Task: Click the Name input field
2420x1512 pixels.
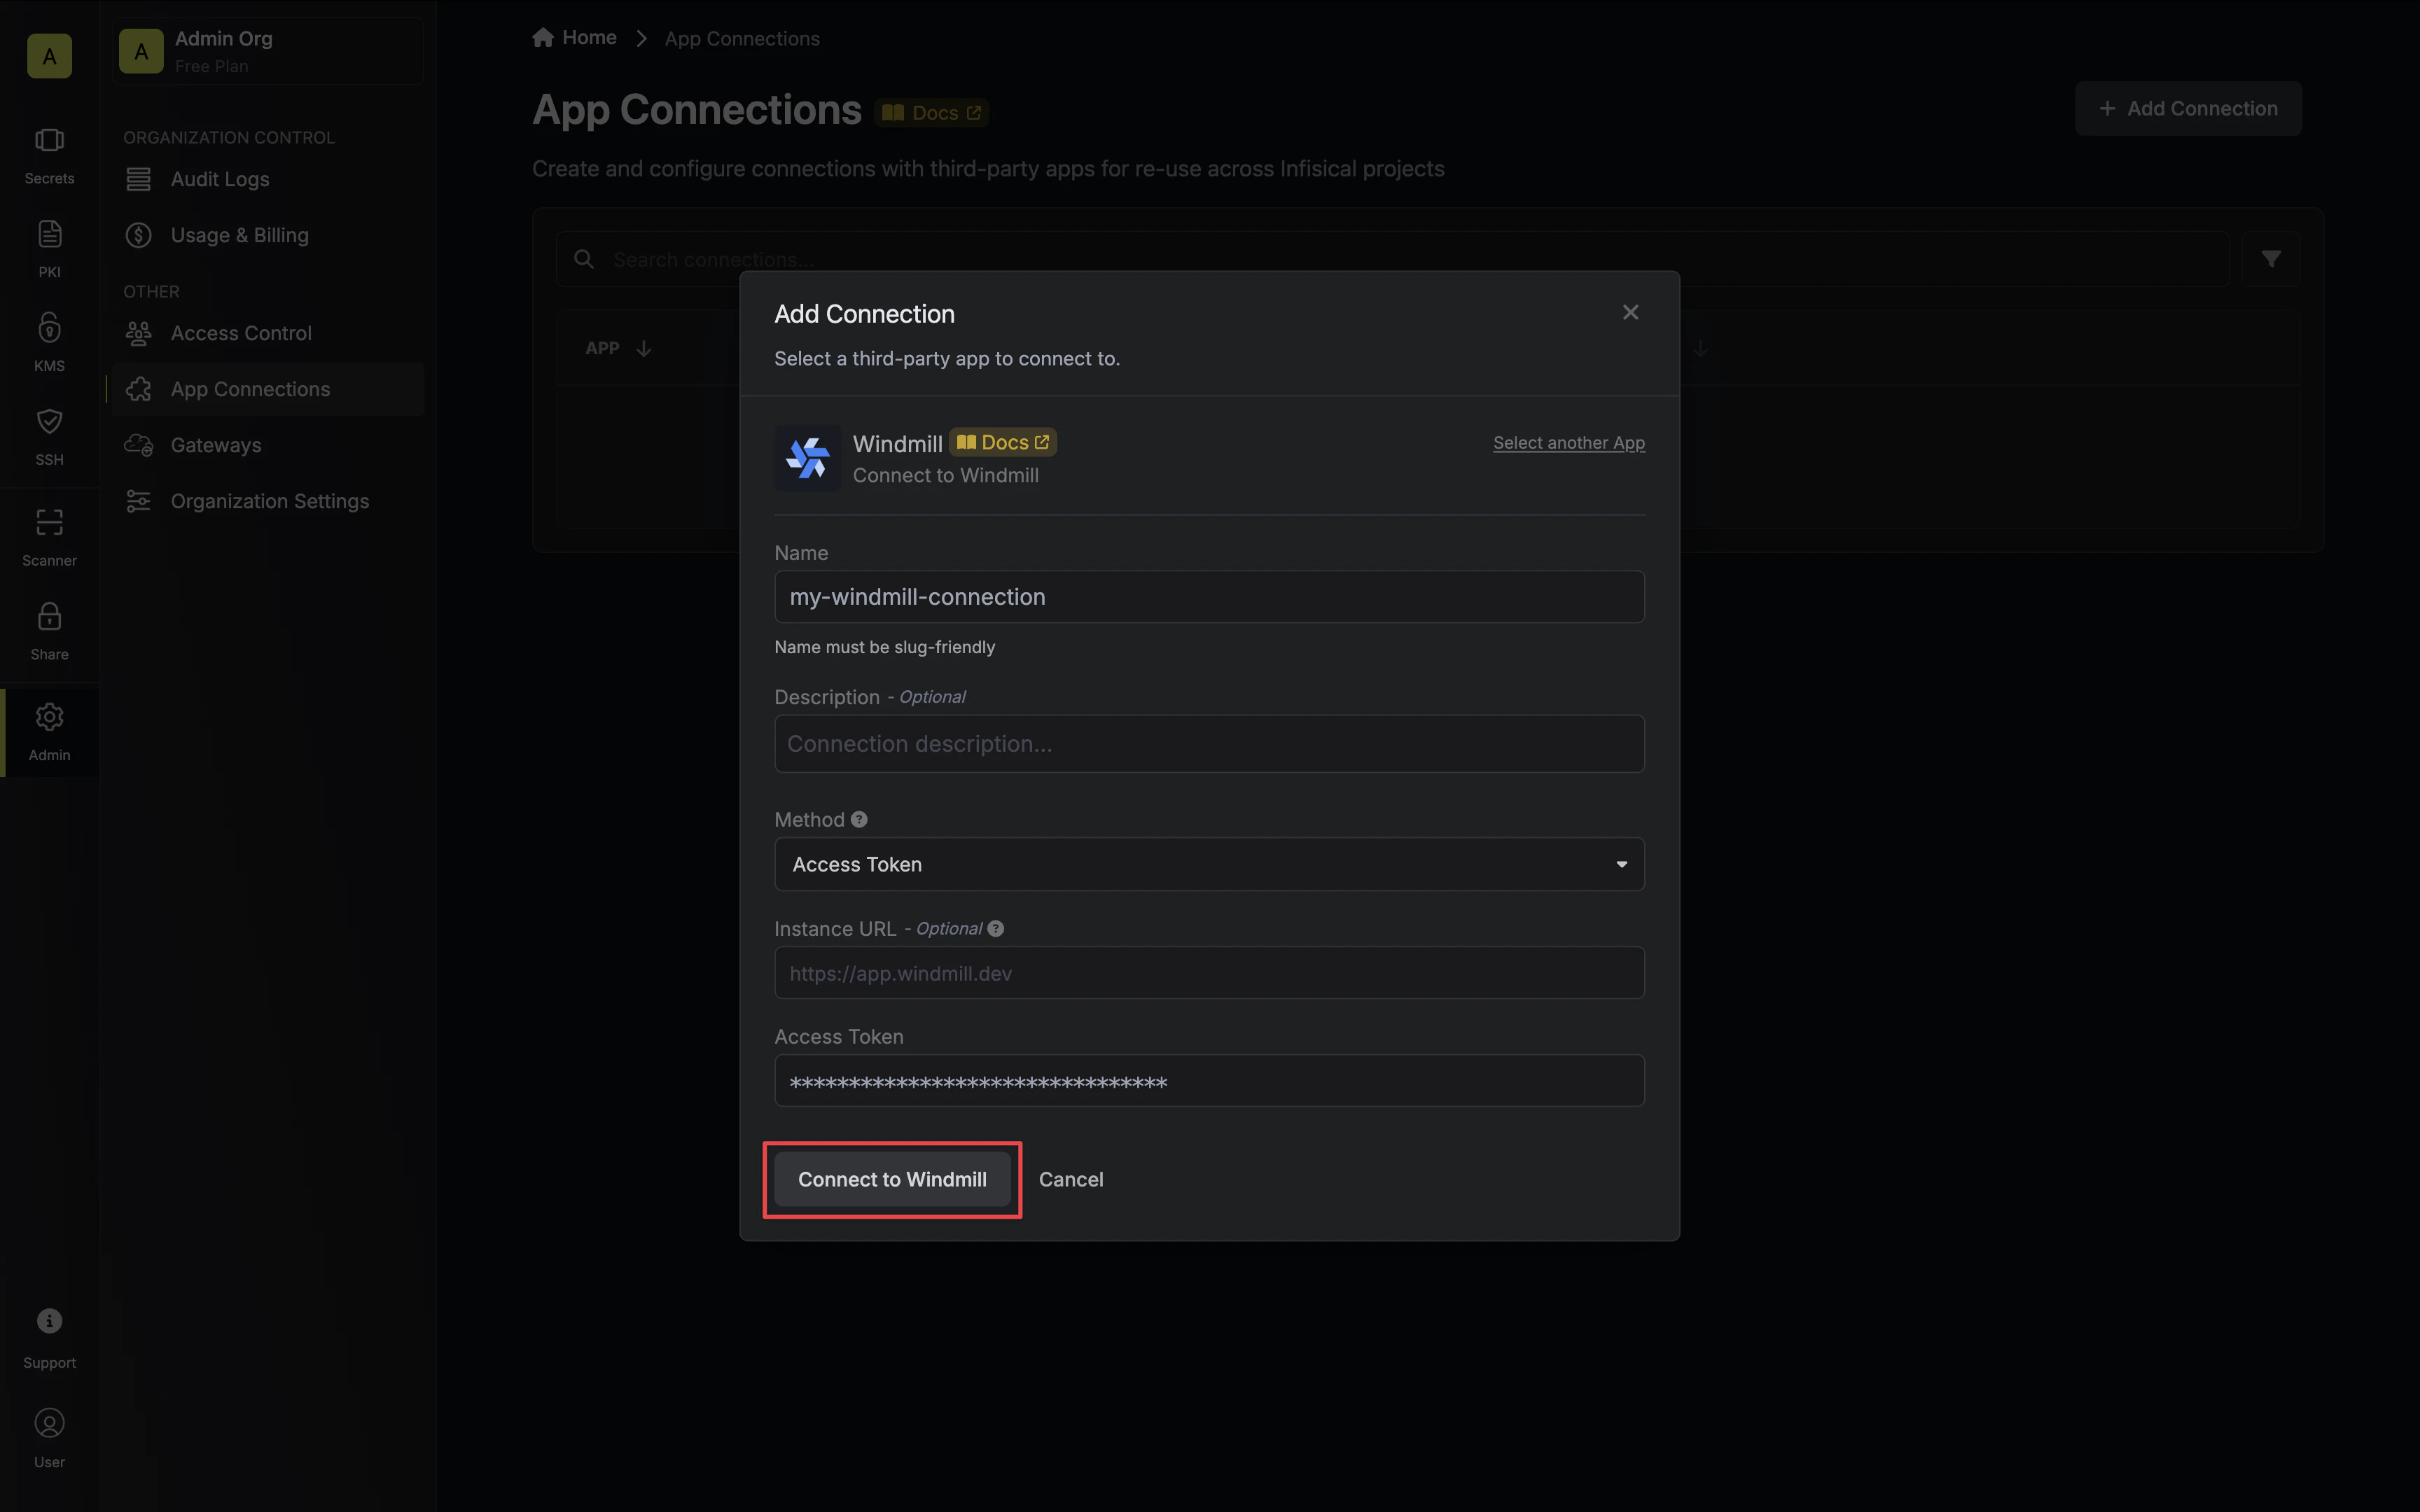Action: click(x=1209, y=597)
